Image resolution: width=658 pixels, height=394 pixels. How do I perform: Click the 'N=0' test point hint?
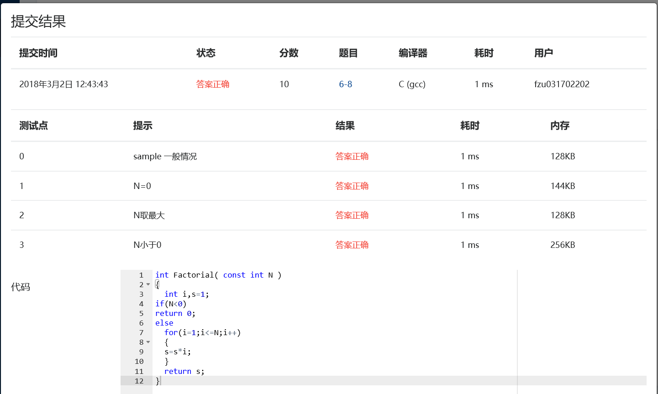click(142, 186)
